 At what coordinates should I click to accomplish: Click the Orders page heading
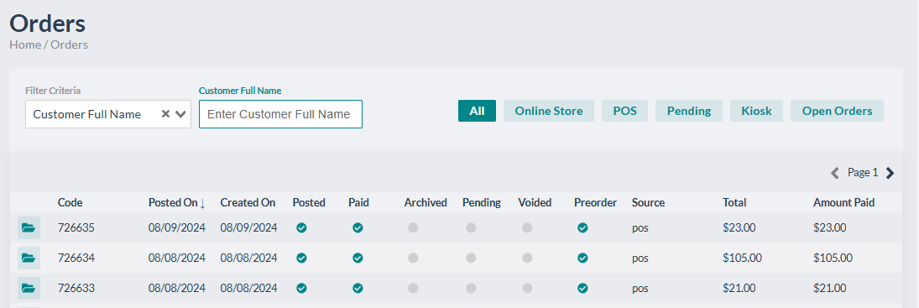click(48, 23)
